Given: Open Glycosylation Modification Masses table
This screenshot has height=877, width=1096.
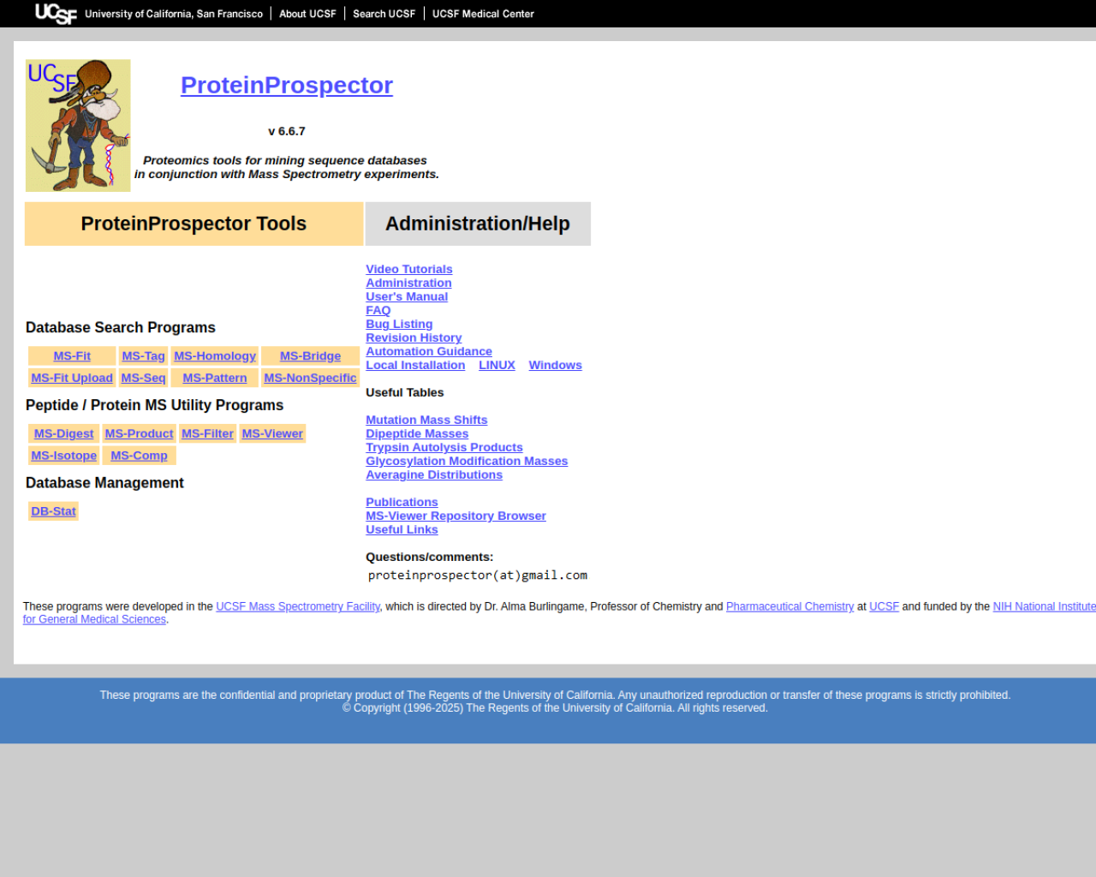Looking at the screenshot, I should (467, 461).
